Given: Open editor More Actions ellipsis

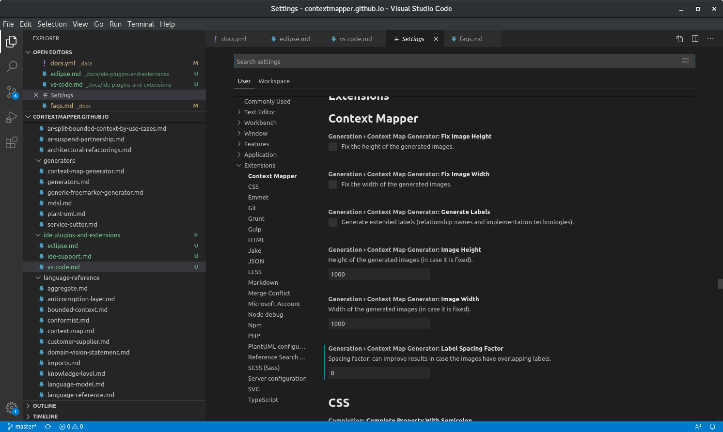Looking at the screenshot, I should 710,39.
